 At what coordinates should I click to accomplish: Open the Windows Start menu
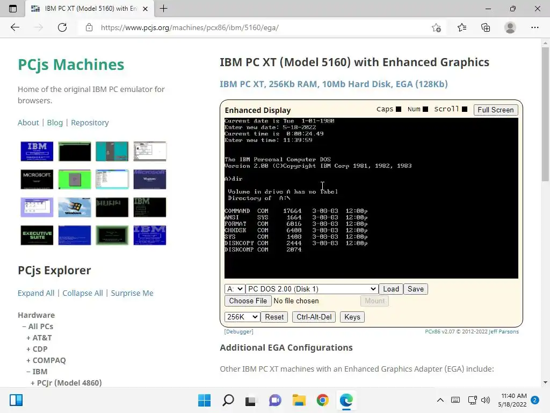click(x=204, y=400)
